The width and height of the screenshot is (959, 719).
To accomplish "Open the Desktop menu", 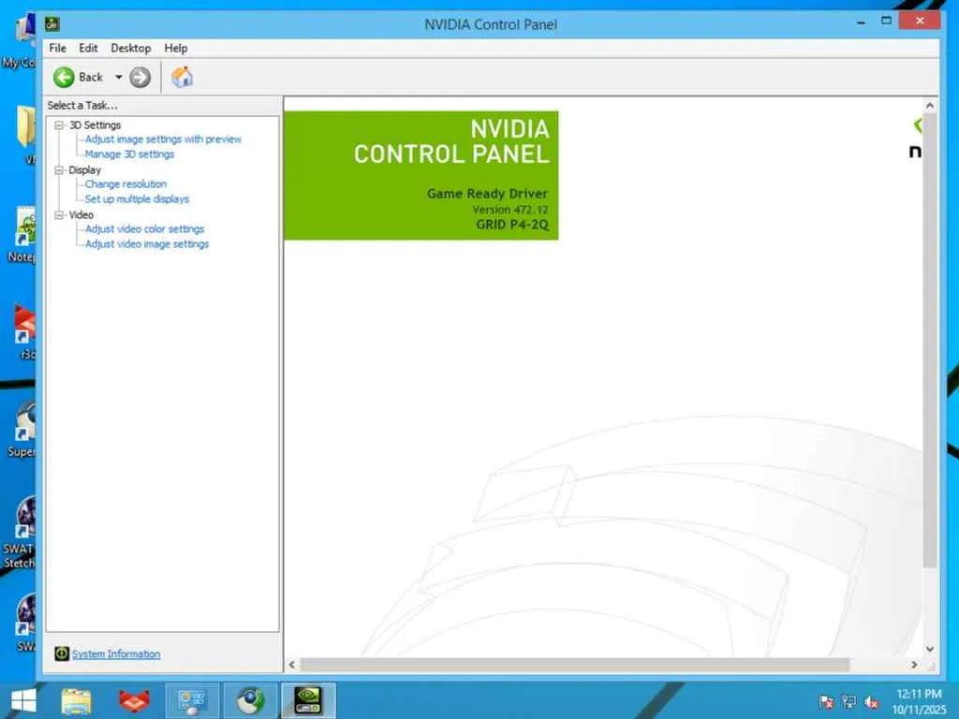I will (131, 49).
